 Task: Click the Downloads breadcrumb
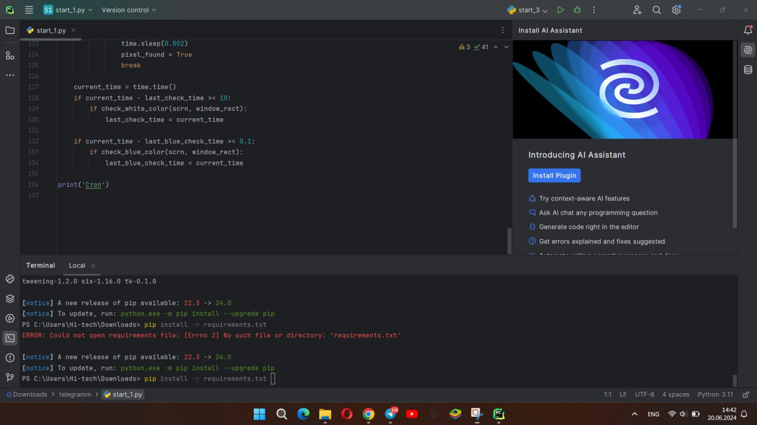click(30, 394)
